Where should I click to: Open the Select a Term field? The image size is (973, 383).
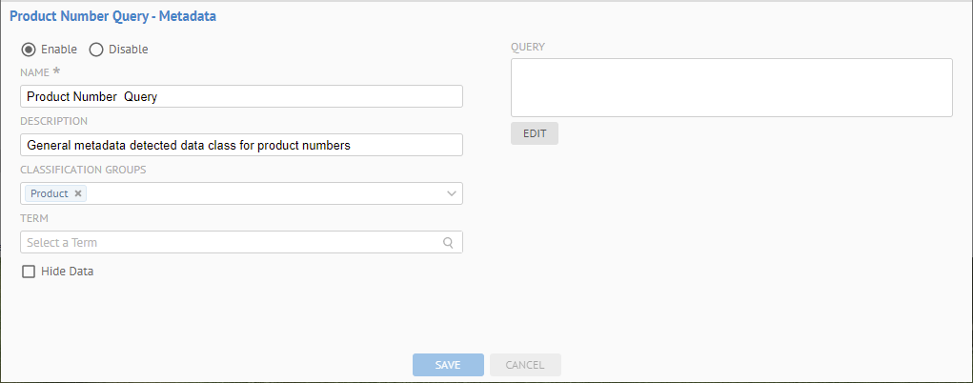(x=229, y=242)
